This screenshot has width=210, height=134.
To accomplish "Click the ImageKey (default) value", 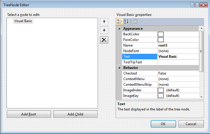I will (173, 96).
